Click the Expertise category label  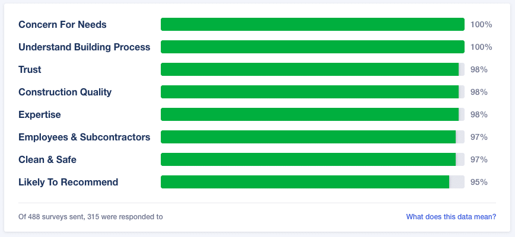[x=40, y=115]
